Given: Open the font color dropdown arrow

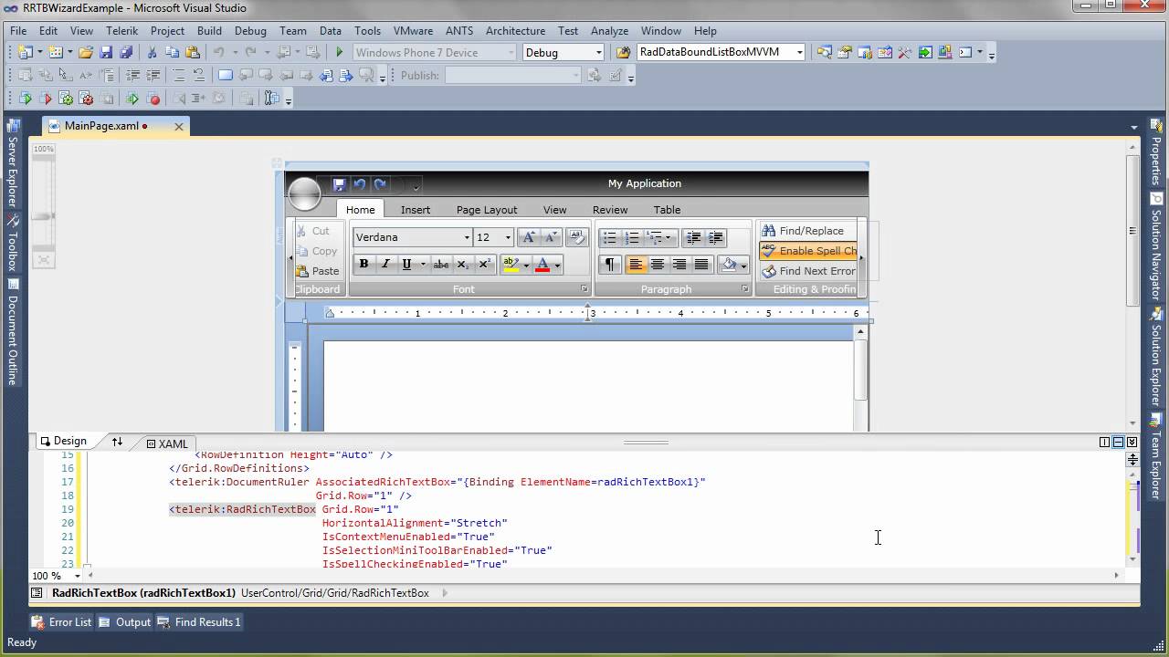Looking at the screenshot, I should tap(557, 266).
